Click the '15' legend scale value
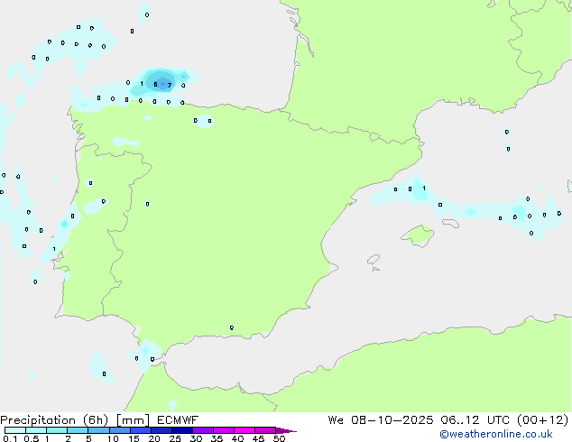The height and width of the screenshot is (442, 572). tap(134, 438)
